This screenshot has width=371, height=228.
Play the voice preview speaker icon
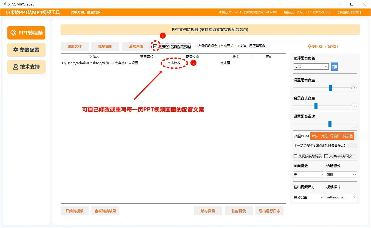pos(334,67)
